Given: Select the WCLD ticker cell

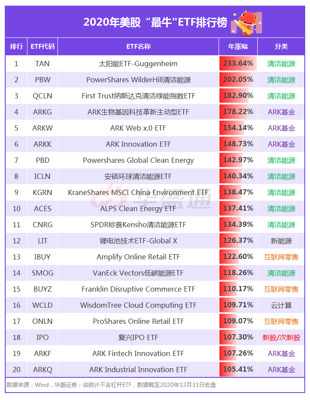Looking at the screenshot, I should 42,305.
